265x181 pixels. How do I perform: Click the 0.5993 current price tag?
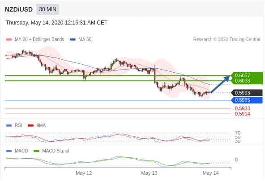(x=247, y=93)
